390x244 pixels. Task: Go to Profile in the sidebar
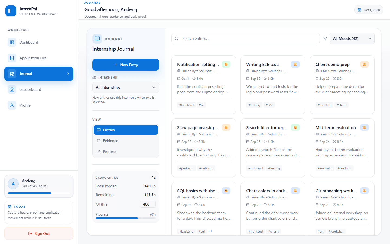coord(39,105)
